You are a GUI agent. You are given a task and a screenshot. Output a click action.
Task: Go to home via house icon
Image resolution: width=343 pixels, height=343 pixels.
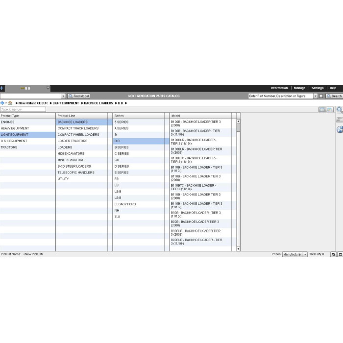[x=10, y=103]
